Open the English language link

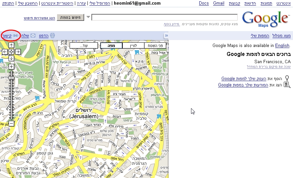(x=282, y=46)
